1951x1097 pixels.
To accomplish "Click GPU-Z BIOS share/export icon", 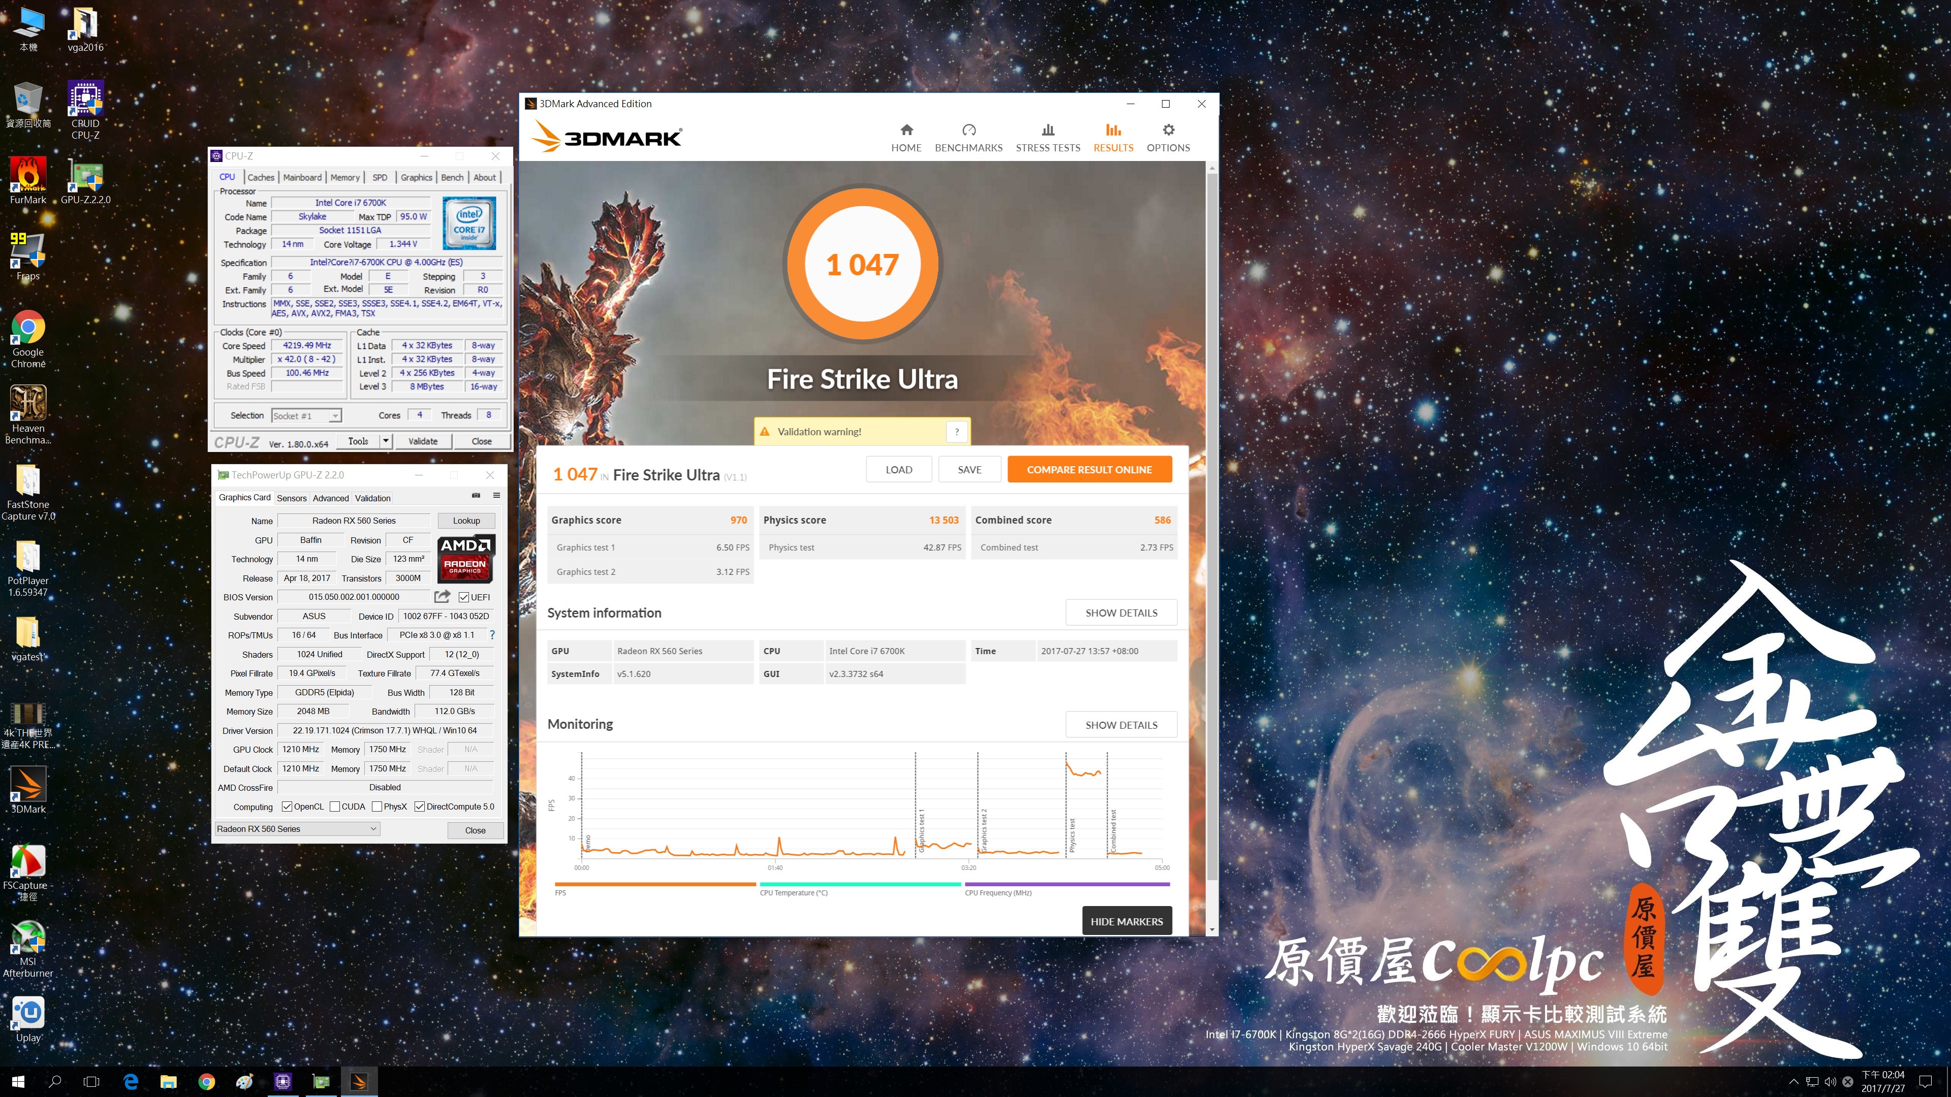I will click(x=443, y=597).
